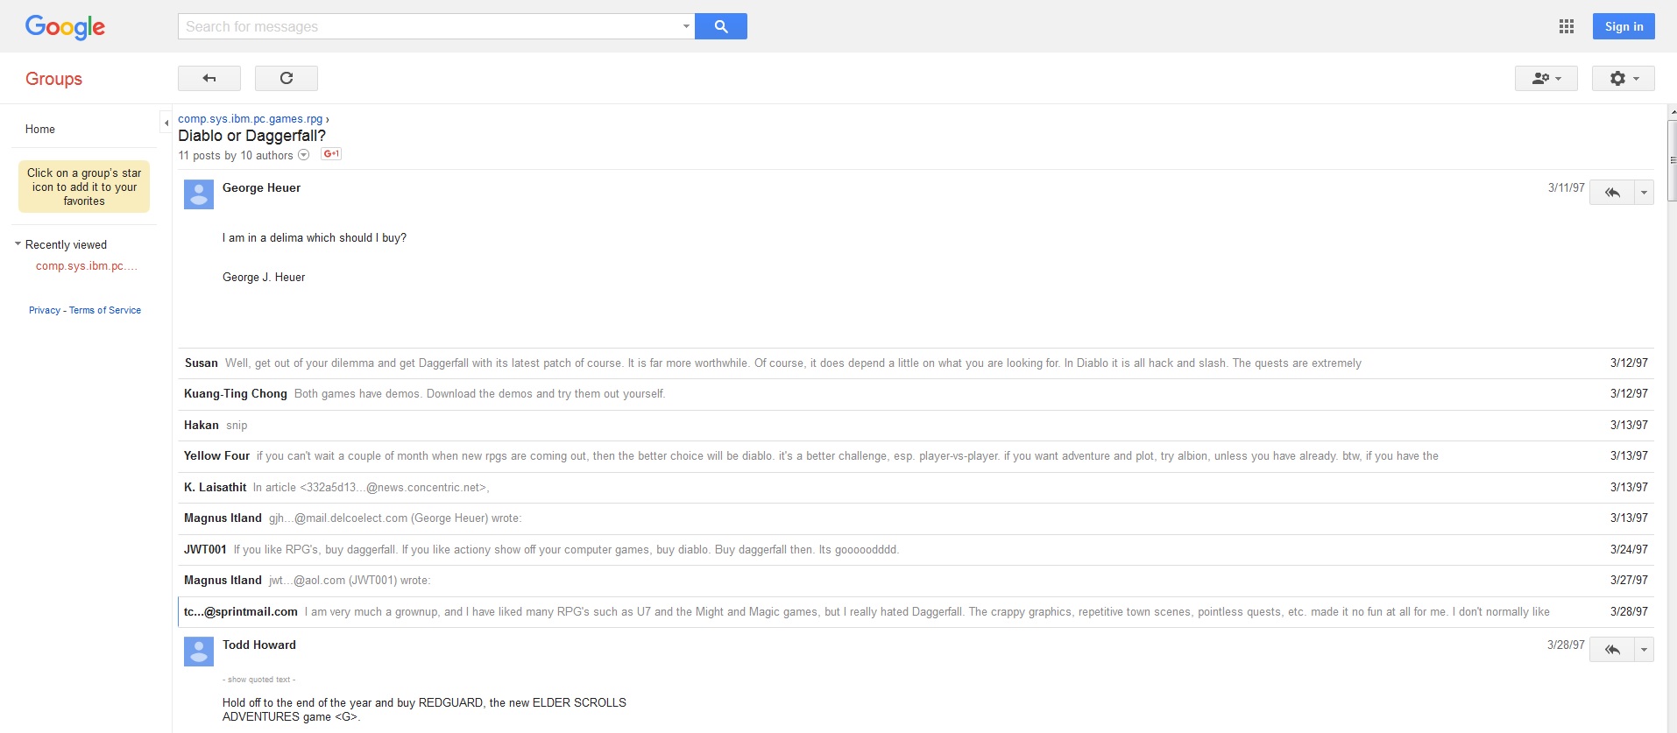Click the G+1 share button
Screen dimensions: 1677x733
click(331, 154)
